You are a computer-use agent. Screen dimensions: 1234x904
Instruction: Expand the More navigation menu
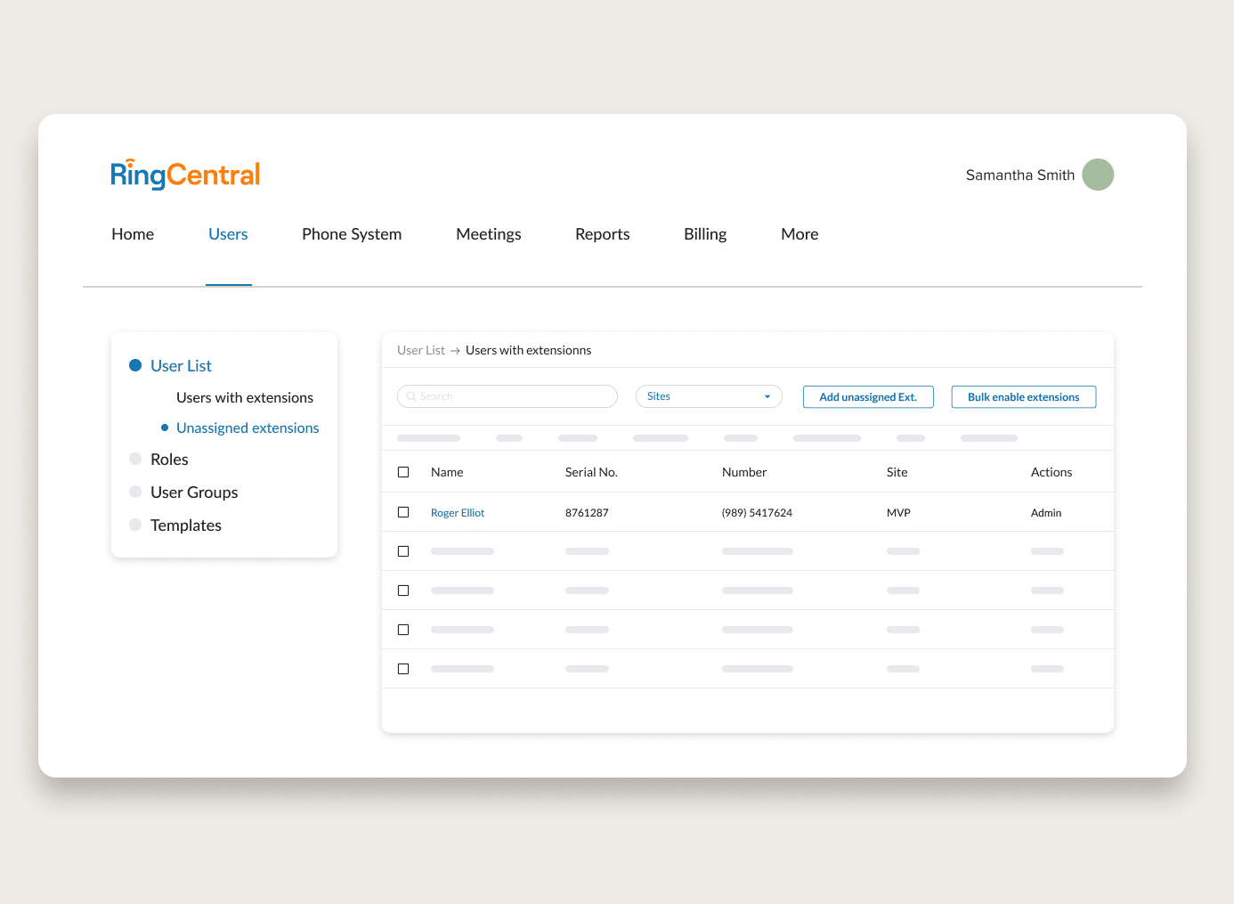click(x=800, y=234)
